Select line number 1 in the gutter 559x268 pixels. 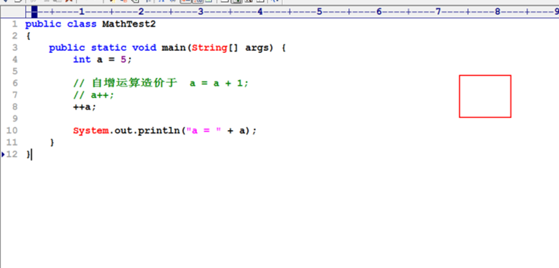tap(14, 24)
